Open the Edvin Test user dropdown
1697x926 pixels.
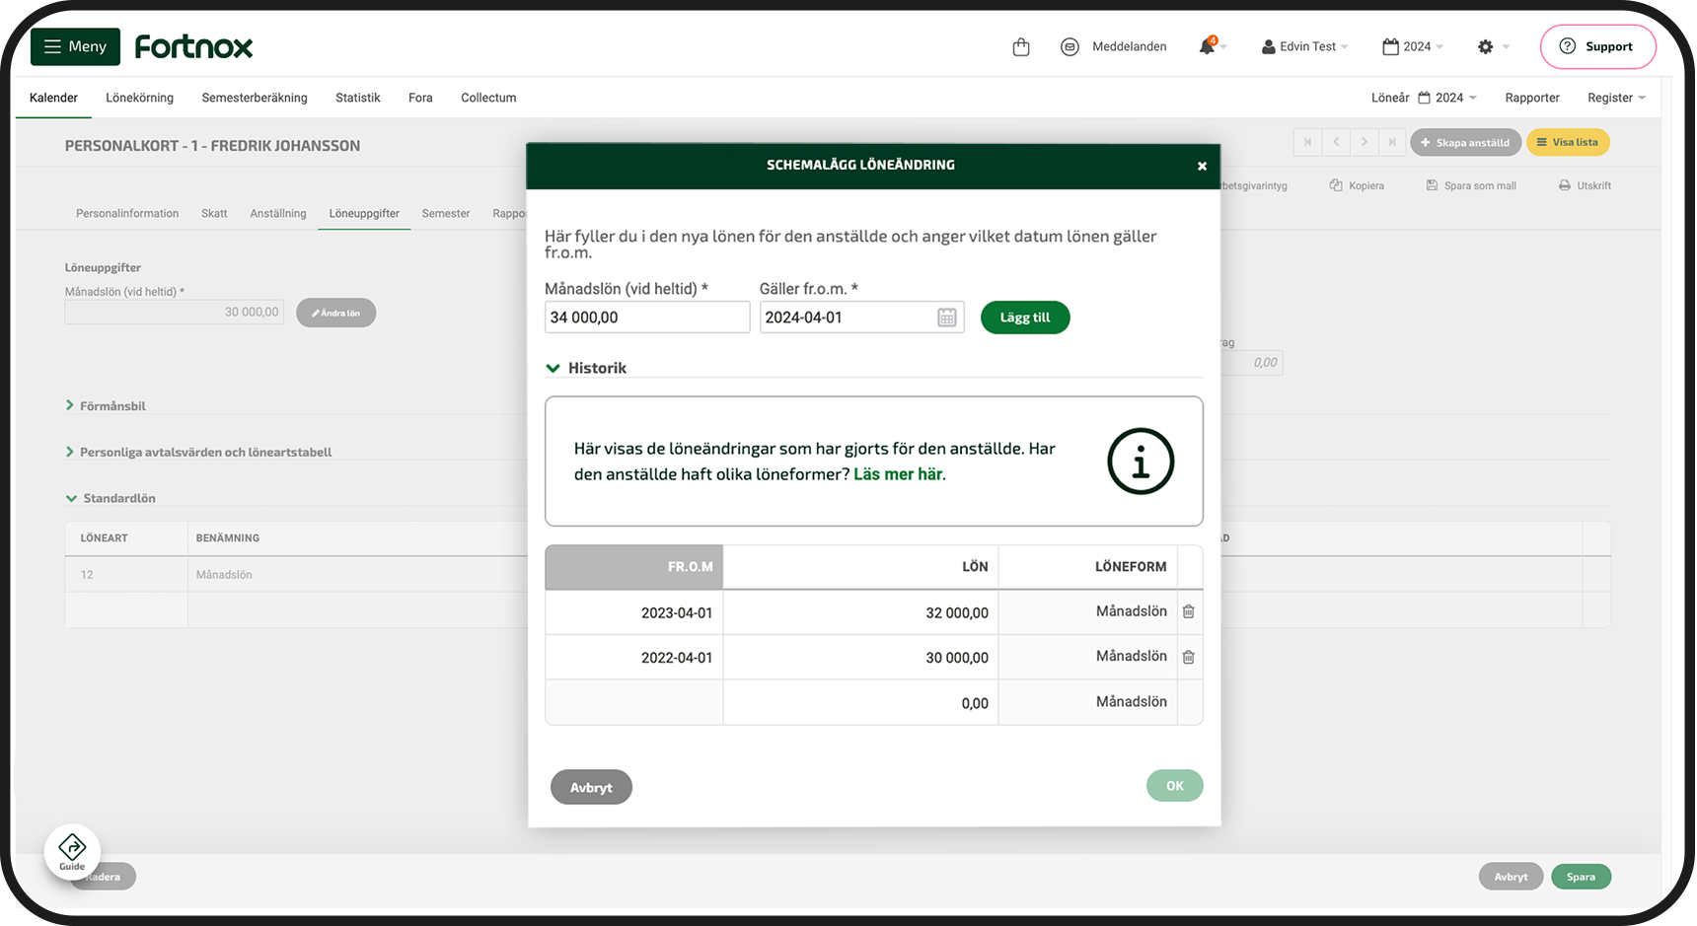[1305, 47]
